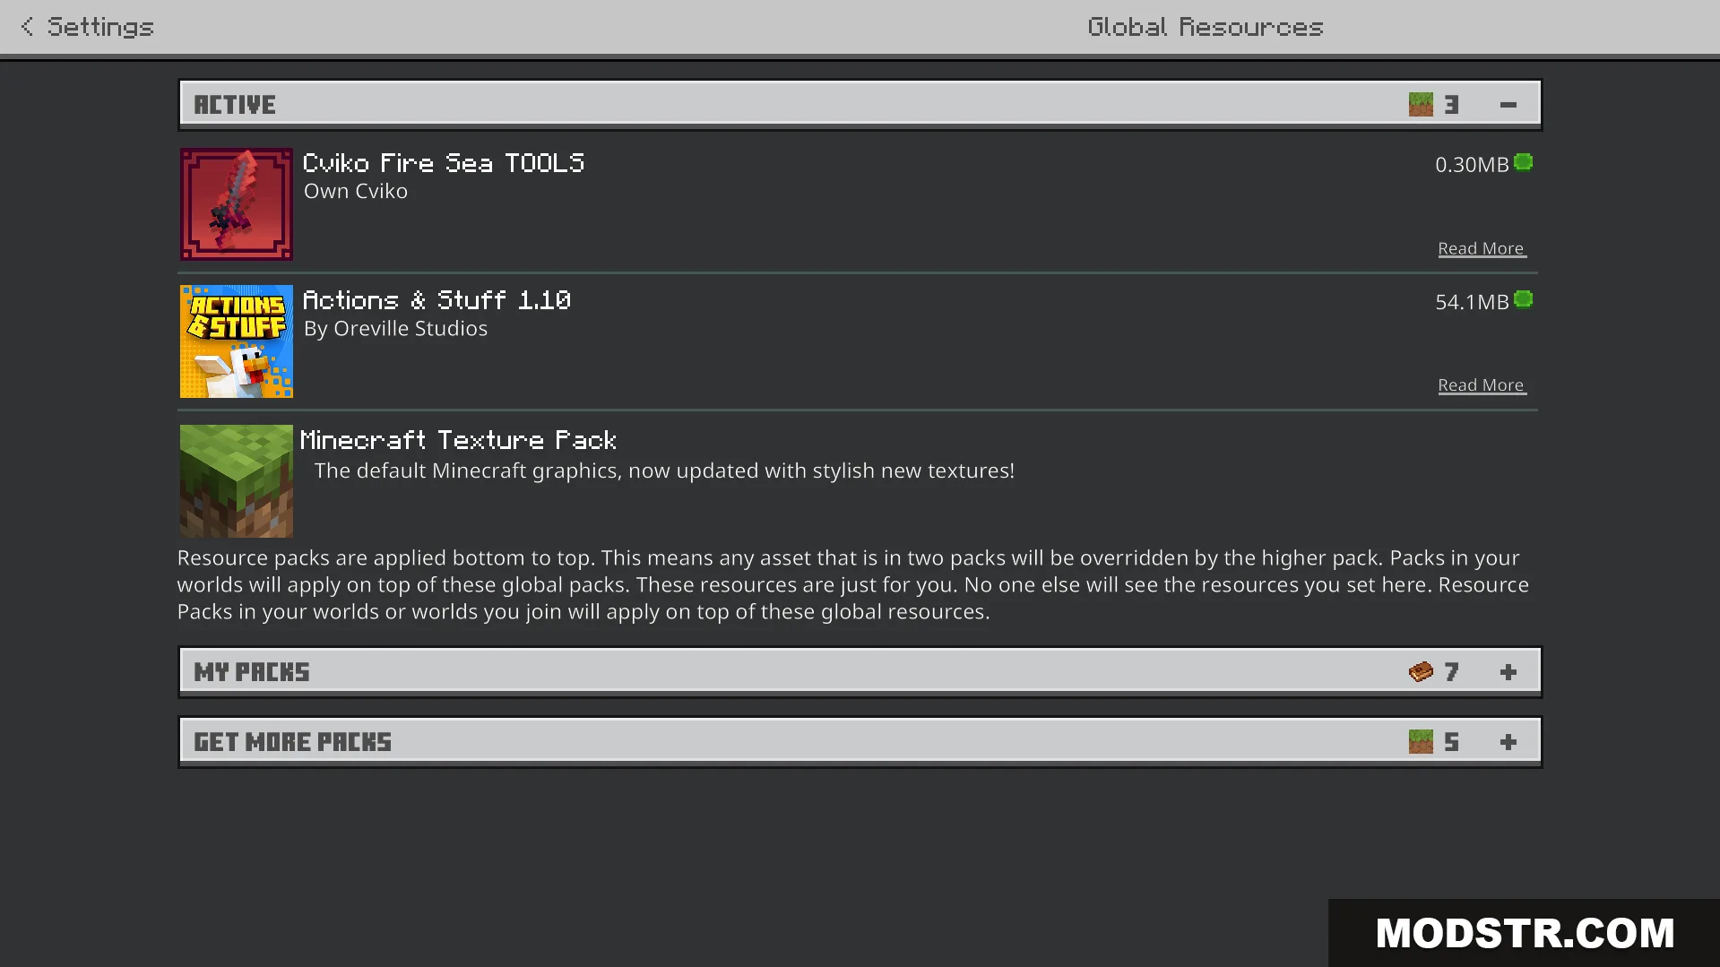Collapse the Active packs section

[1508, 105]
